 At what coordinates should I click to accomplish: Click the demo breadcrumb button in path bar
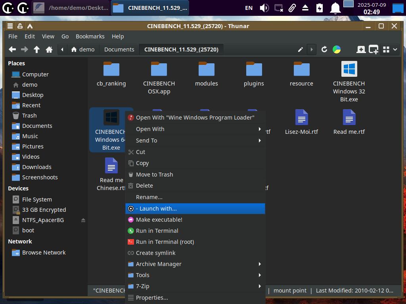tap(83, 49)
